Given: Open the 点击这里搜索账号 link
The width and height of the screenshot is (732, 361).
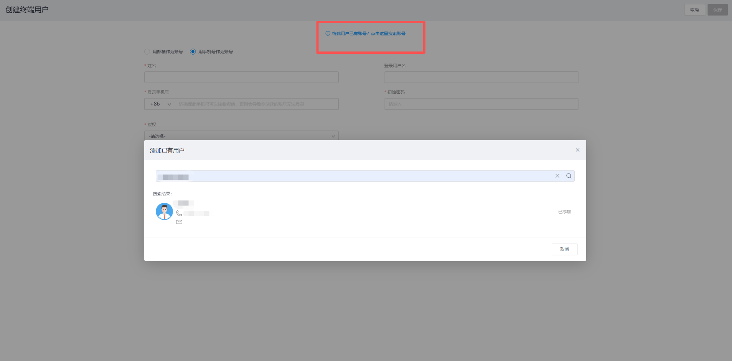Looking at the screenshot, I should [x=388, y=33].
